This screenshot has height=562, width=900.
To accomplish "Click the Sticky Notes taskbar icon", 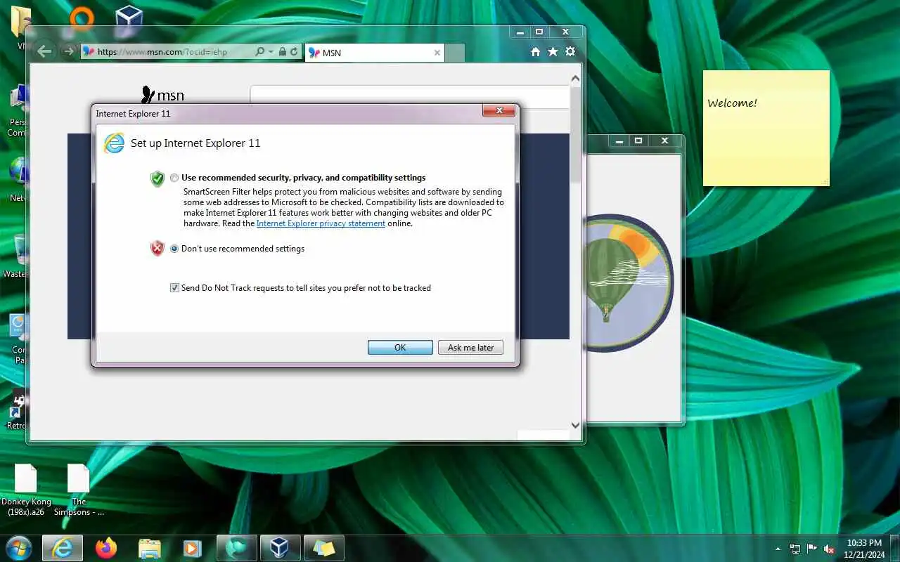I will [x=324, y=548].
